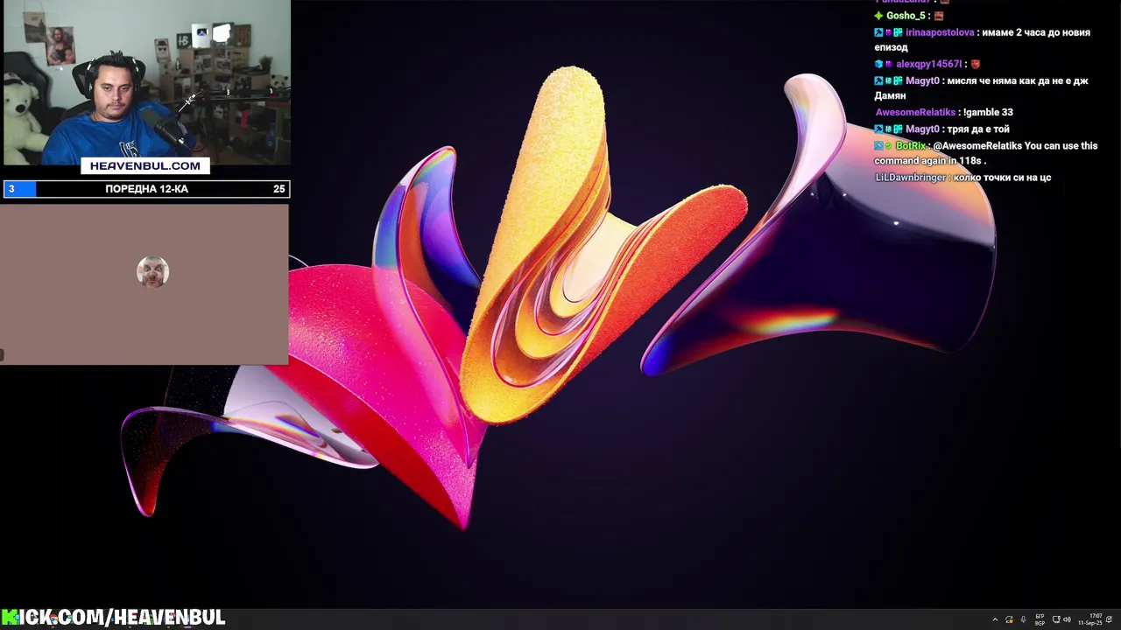The height and width of the screenshot is (630, 1121).
Task: Click the 'ПОРЕДНА 12-КА' goal progress bar
Action: point(146,189)
